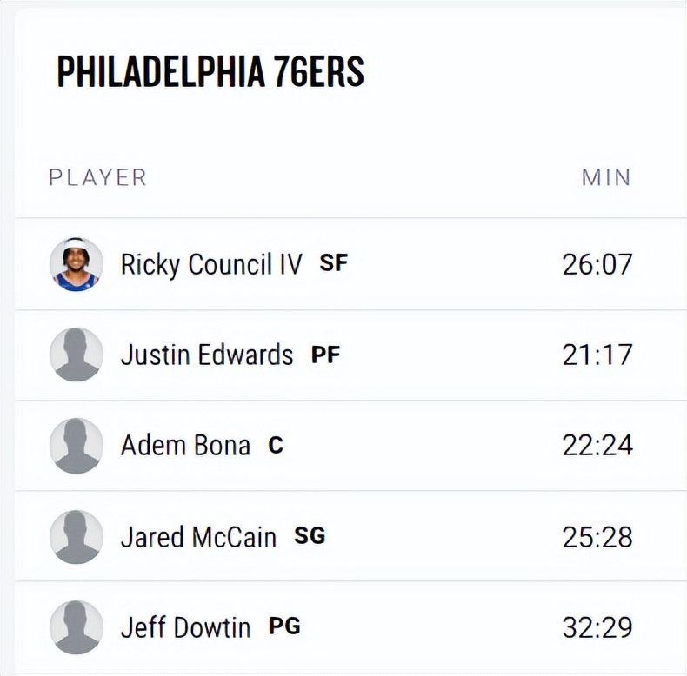Select the Adem Bona name link
This screenshot has height=676, width=687.
click(185, 445)
